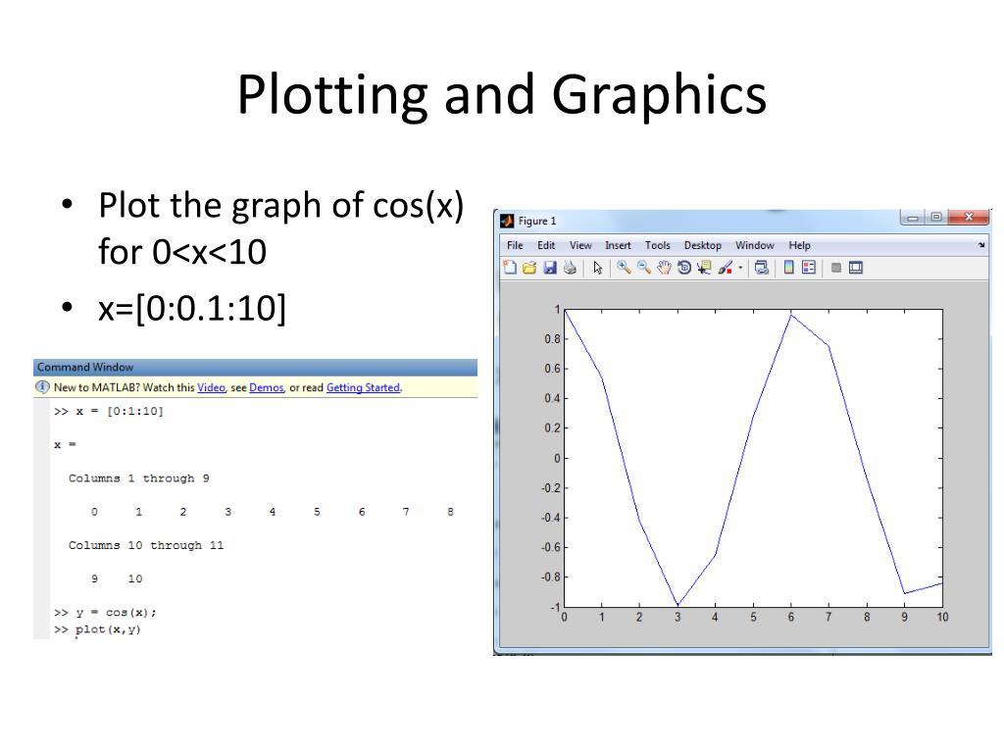Click the y = cos(x); command line
The image size is (1004, 753).
(x=106, y=613)
